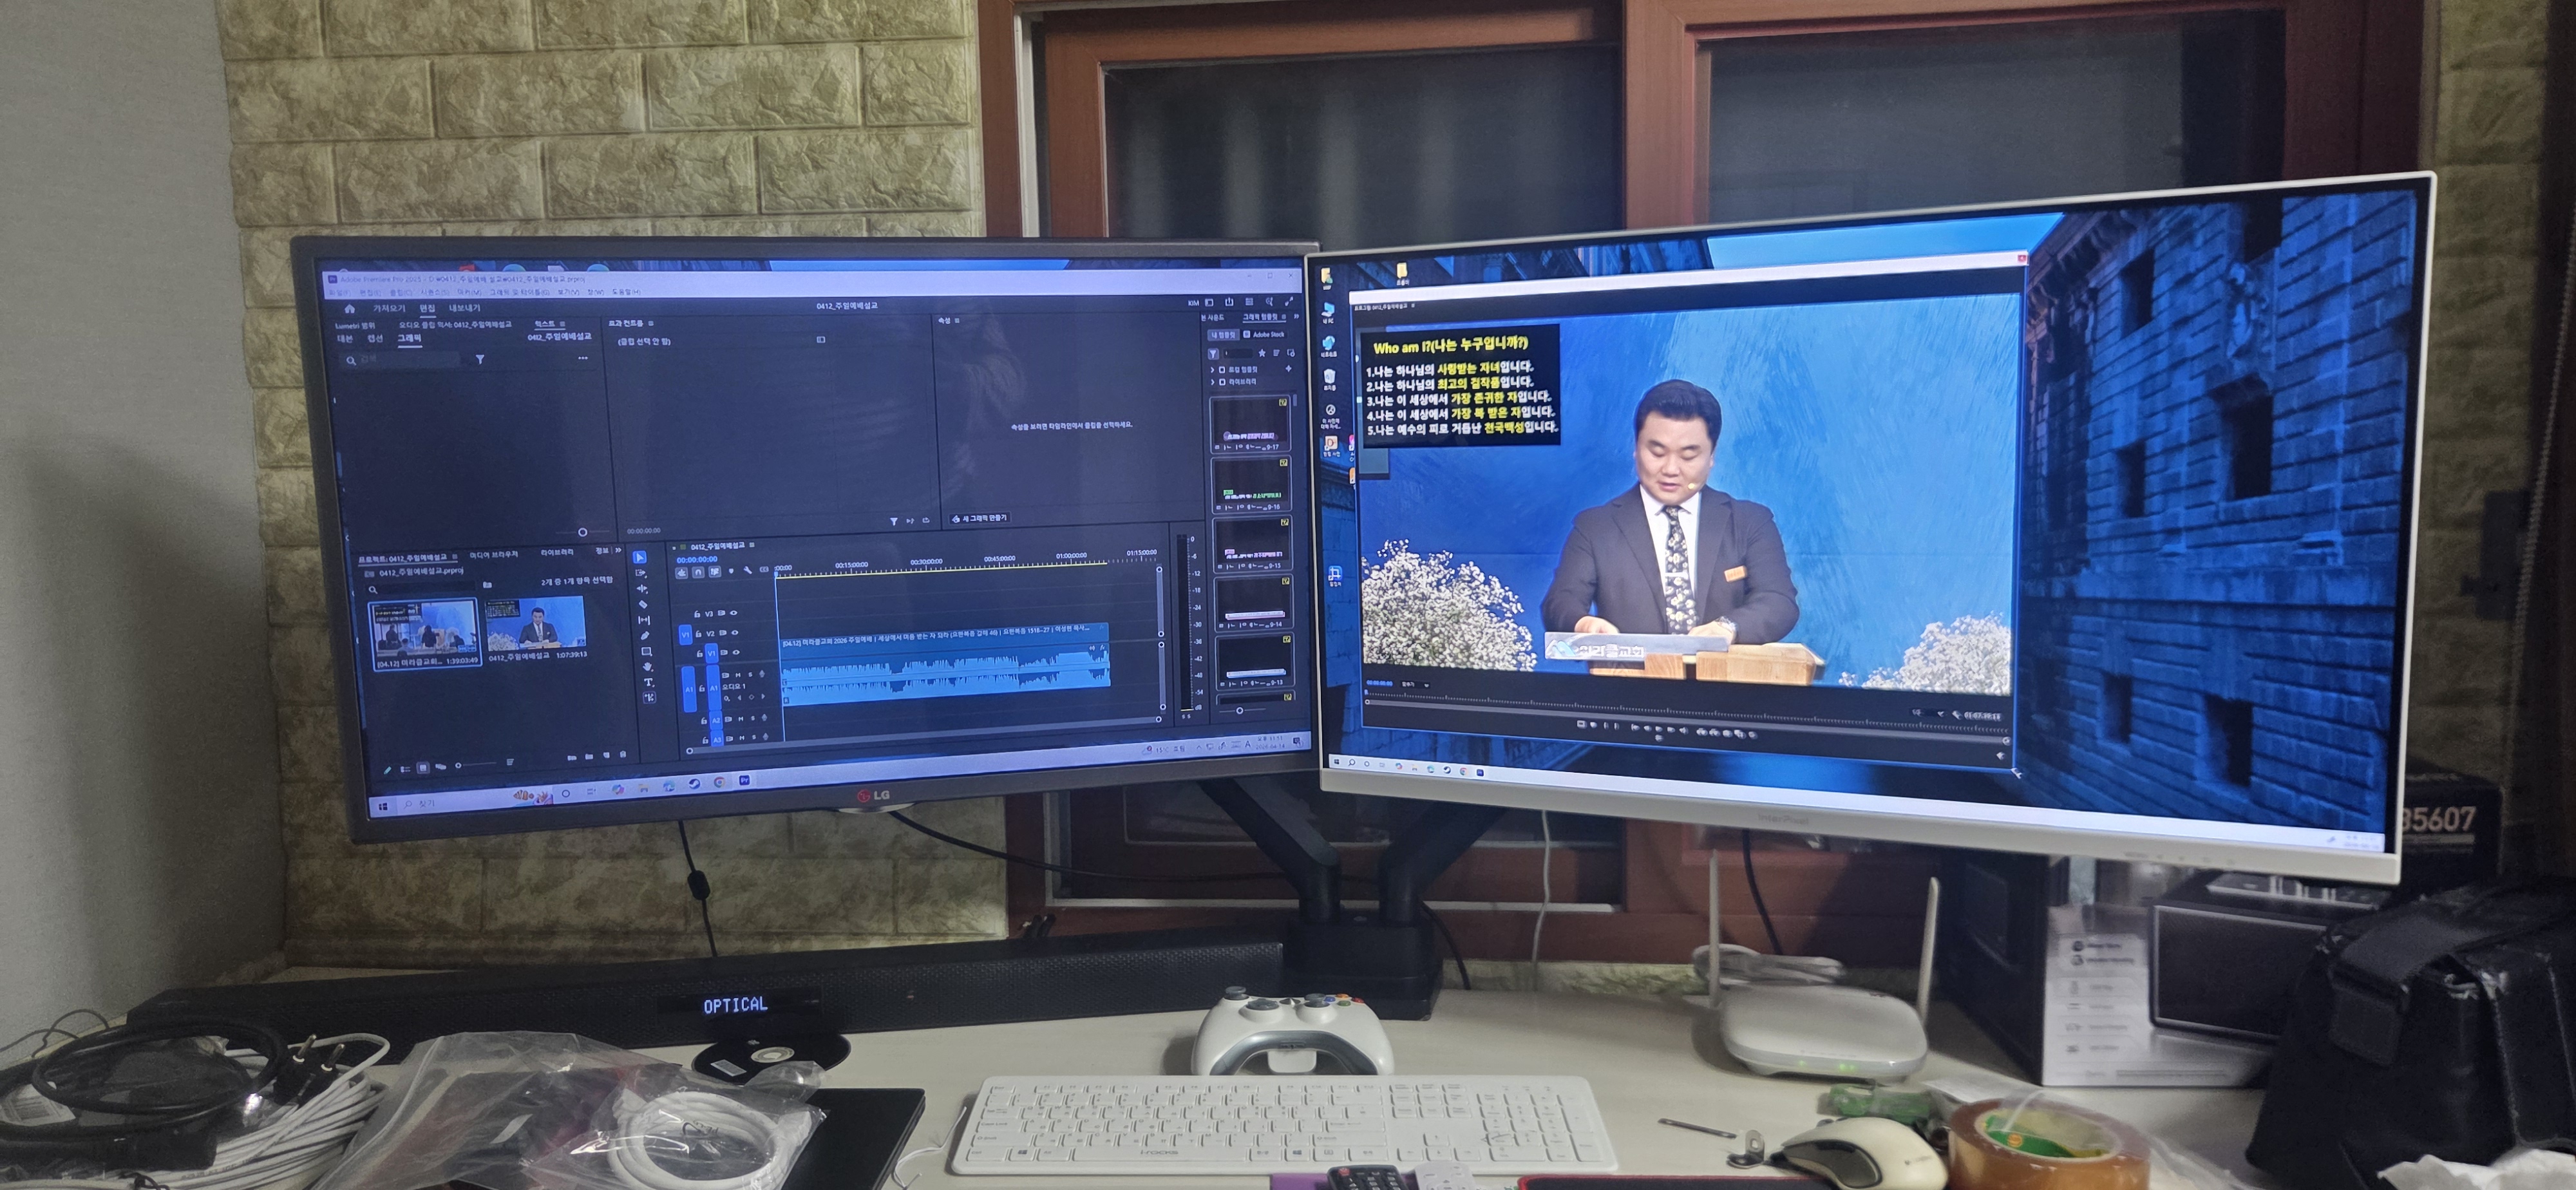
Task: Click the 내 템플릿 button in templates panel
Action: tap(1224, 335)
